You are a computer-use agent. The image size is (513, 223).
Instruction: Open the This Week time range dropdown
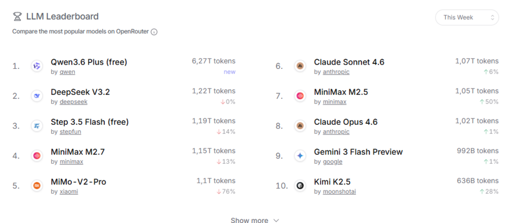point(467,18)
